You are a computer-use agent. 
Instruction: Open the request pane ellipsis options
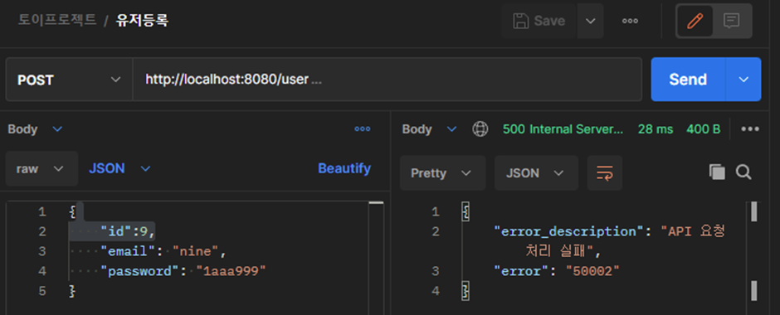[362, 129]
